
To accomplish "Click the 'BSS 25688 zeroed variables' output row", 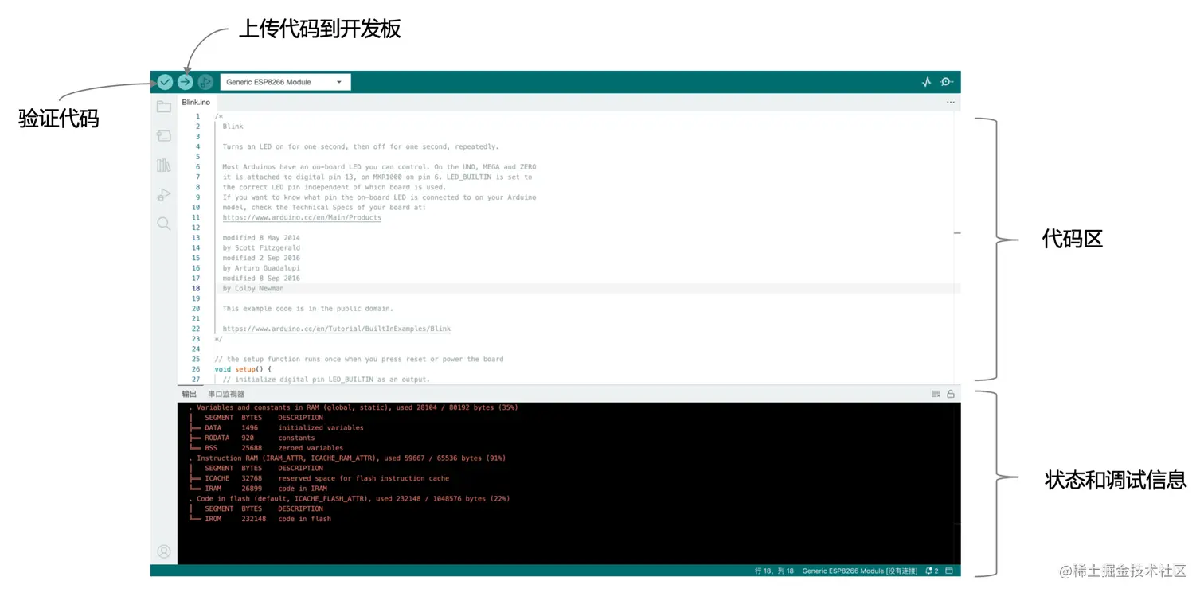I will coord(267,448).
